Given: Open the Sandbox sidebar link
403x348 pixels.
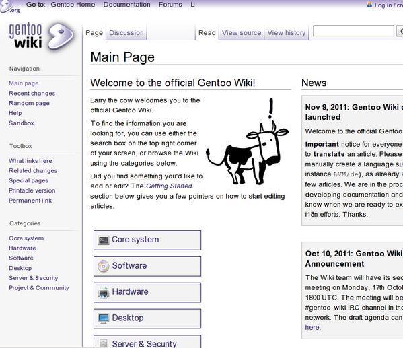Looking at the screenshot, I should click(x=22, y=123).
